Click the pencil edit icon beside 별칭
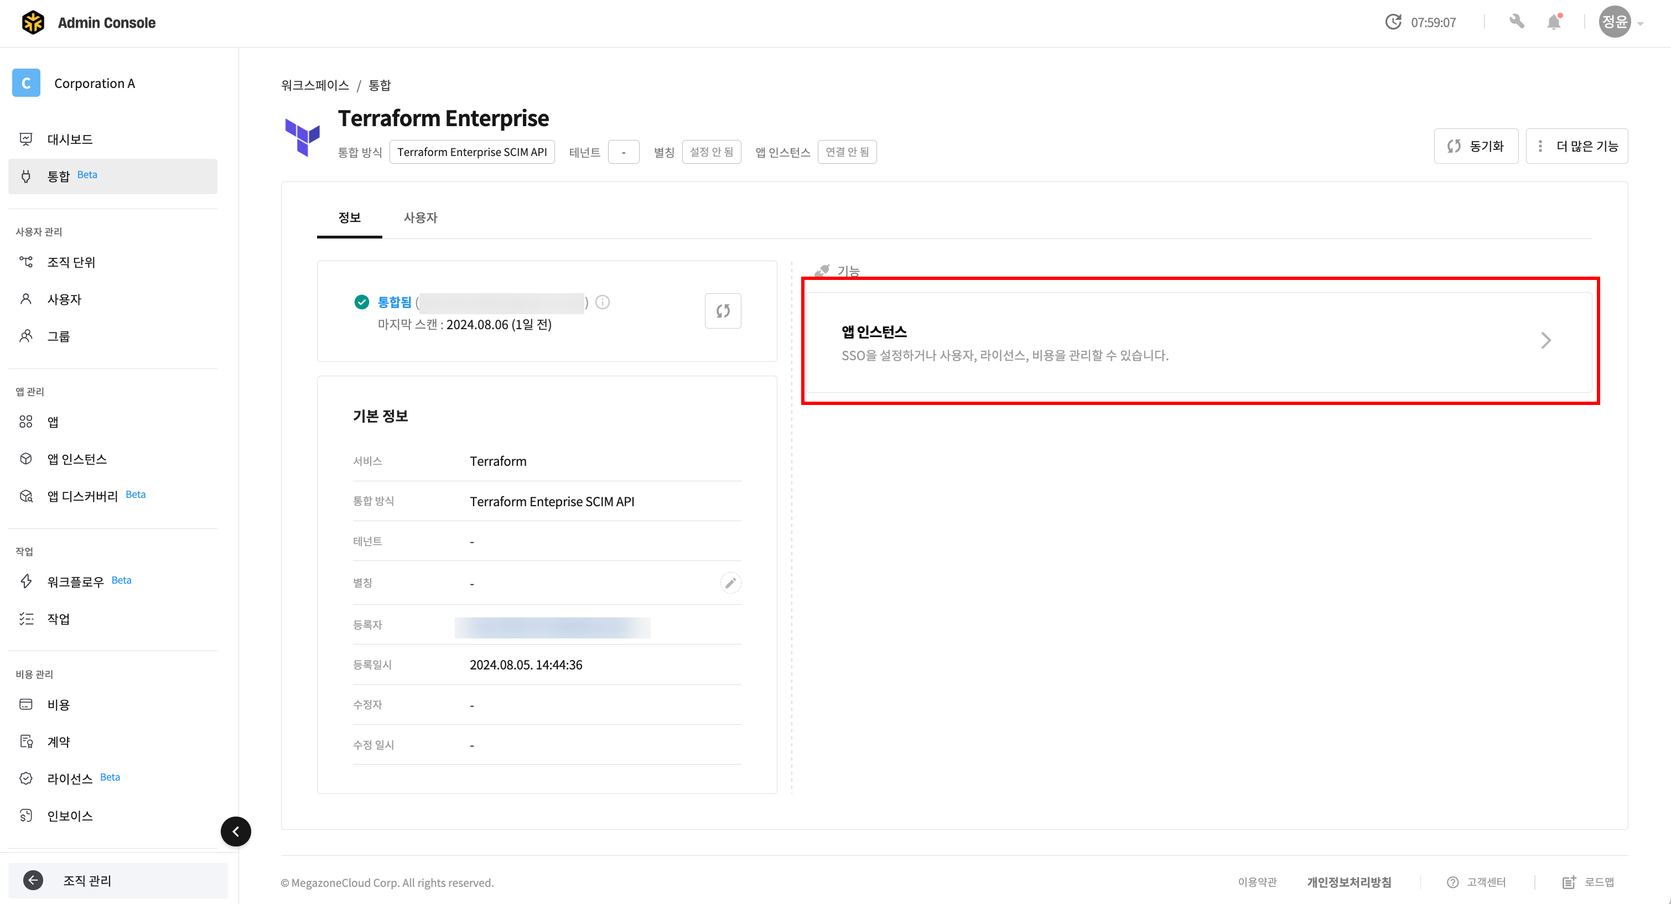This screenshot has height=904, width=1671. [730, 583]
